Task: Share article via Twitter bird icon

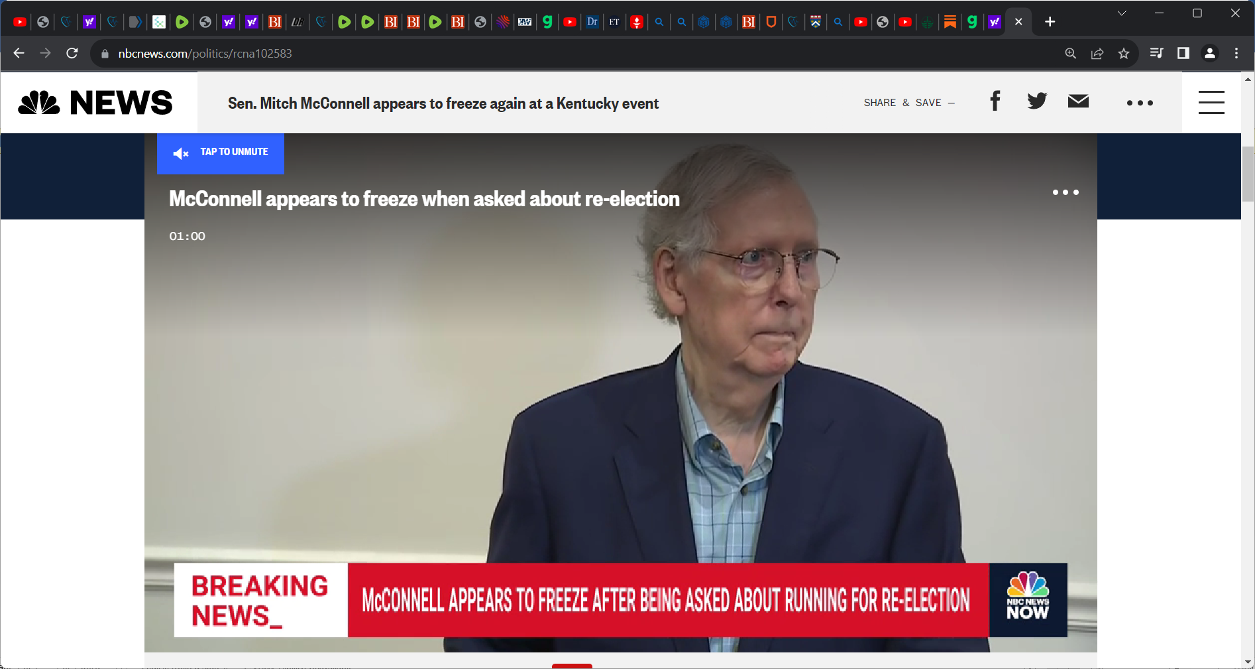Action: tap(1037, 101)
